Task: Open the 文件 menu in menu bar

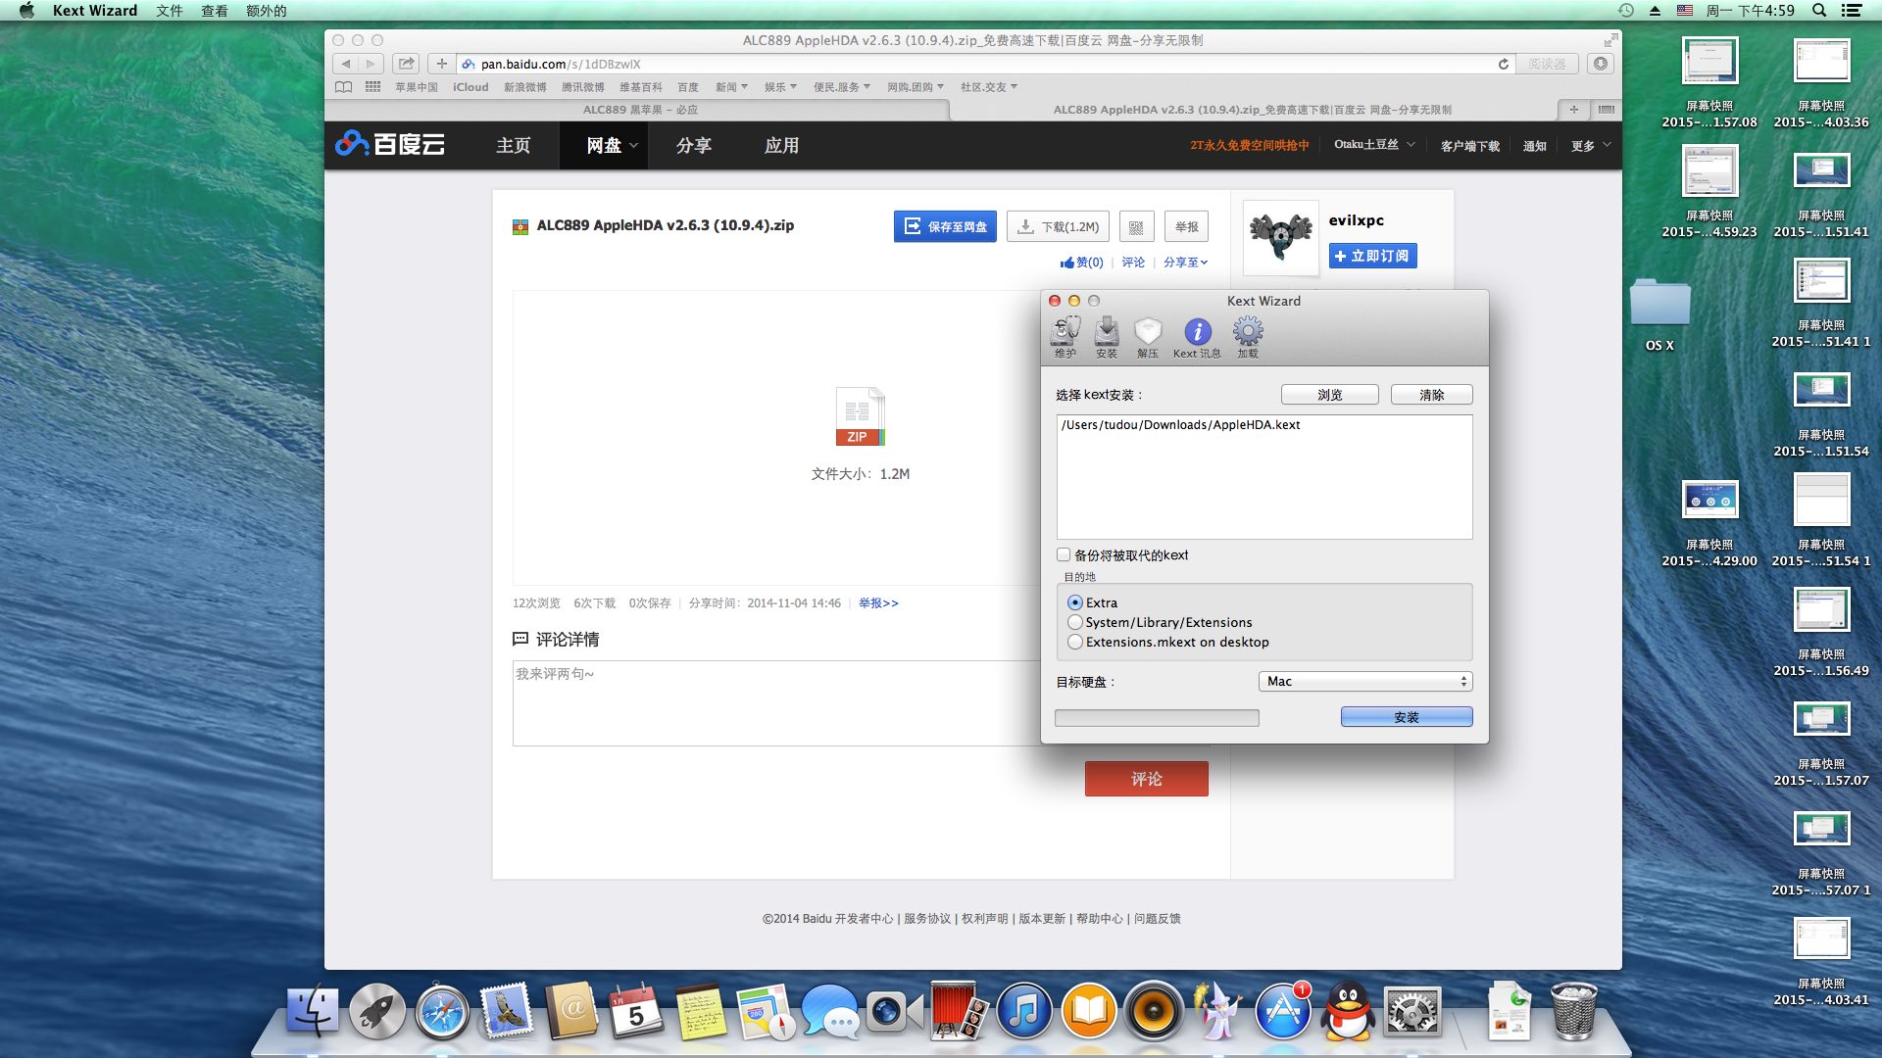Action: 170,11
